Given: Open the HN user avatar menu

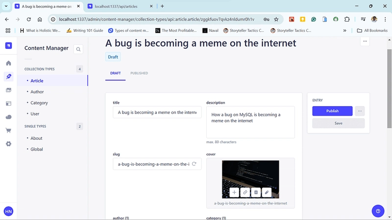Looking at the screenshot, I should tap(8, 212).
